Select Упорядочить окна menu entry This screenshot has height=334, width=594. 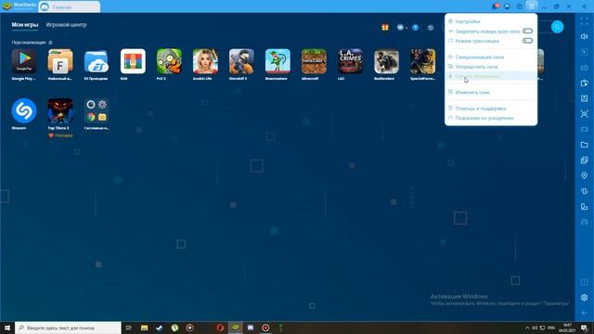click(491, 67)
